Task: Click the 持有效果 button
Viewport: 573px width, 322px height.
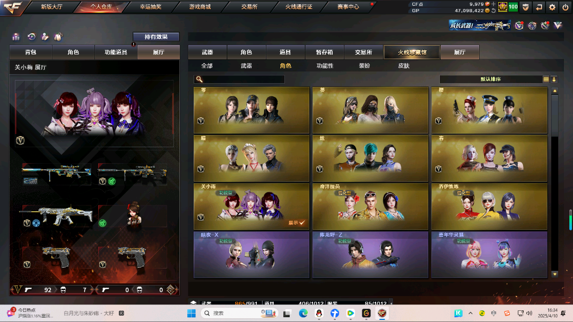Action: pyautogui.click(x=156, y=37)
